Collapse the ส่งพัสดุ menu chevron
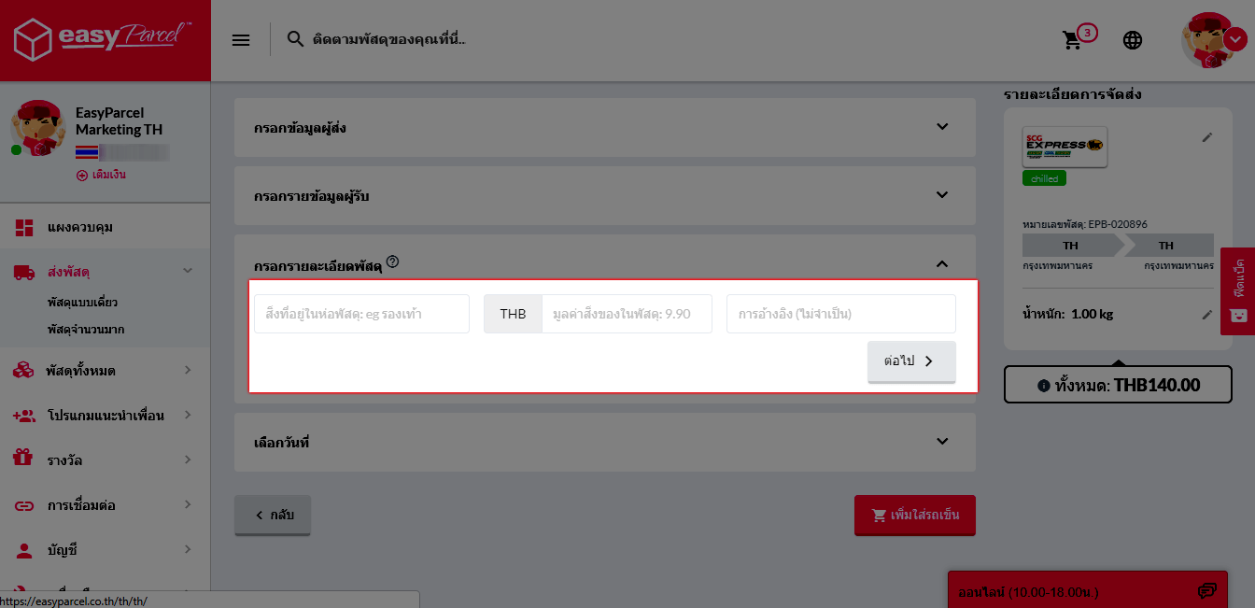 188,271
